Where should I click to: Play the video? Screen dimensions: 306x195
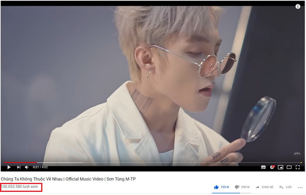(x=9, y=167)
